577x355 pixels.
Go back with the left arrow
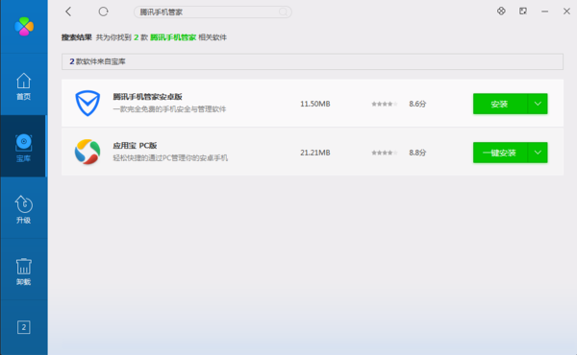click(x=68, y=12)
